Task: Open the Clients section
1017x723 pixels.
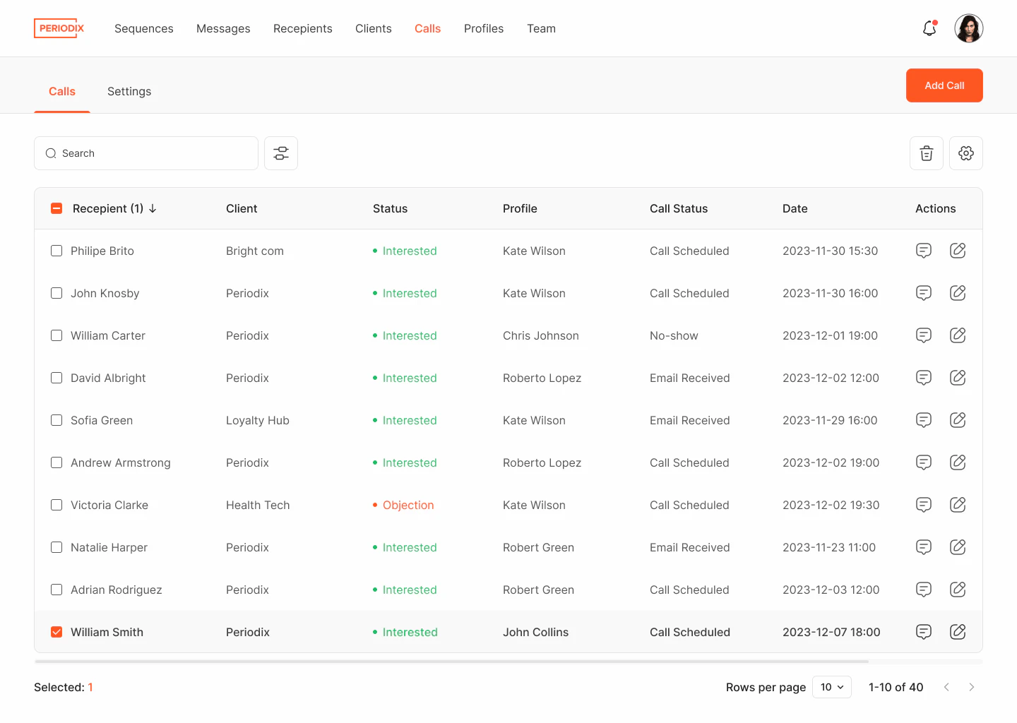Action: [x=373, y=28]
